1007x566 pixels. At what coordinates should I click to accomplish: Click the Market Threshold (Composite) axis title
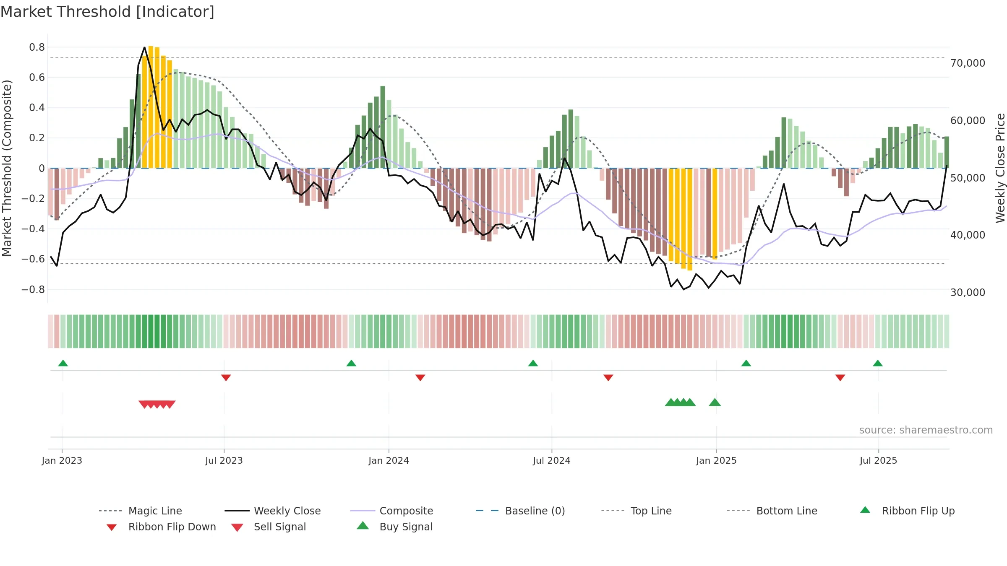click(x=7, y=168)
